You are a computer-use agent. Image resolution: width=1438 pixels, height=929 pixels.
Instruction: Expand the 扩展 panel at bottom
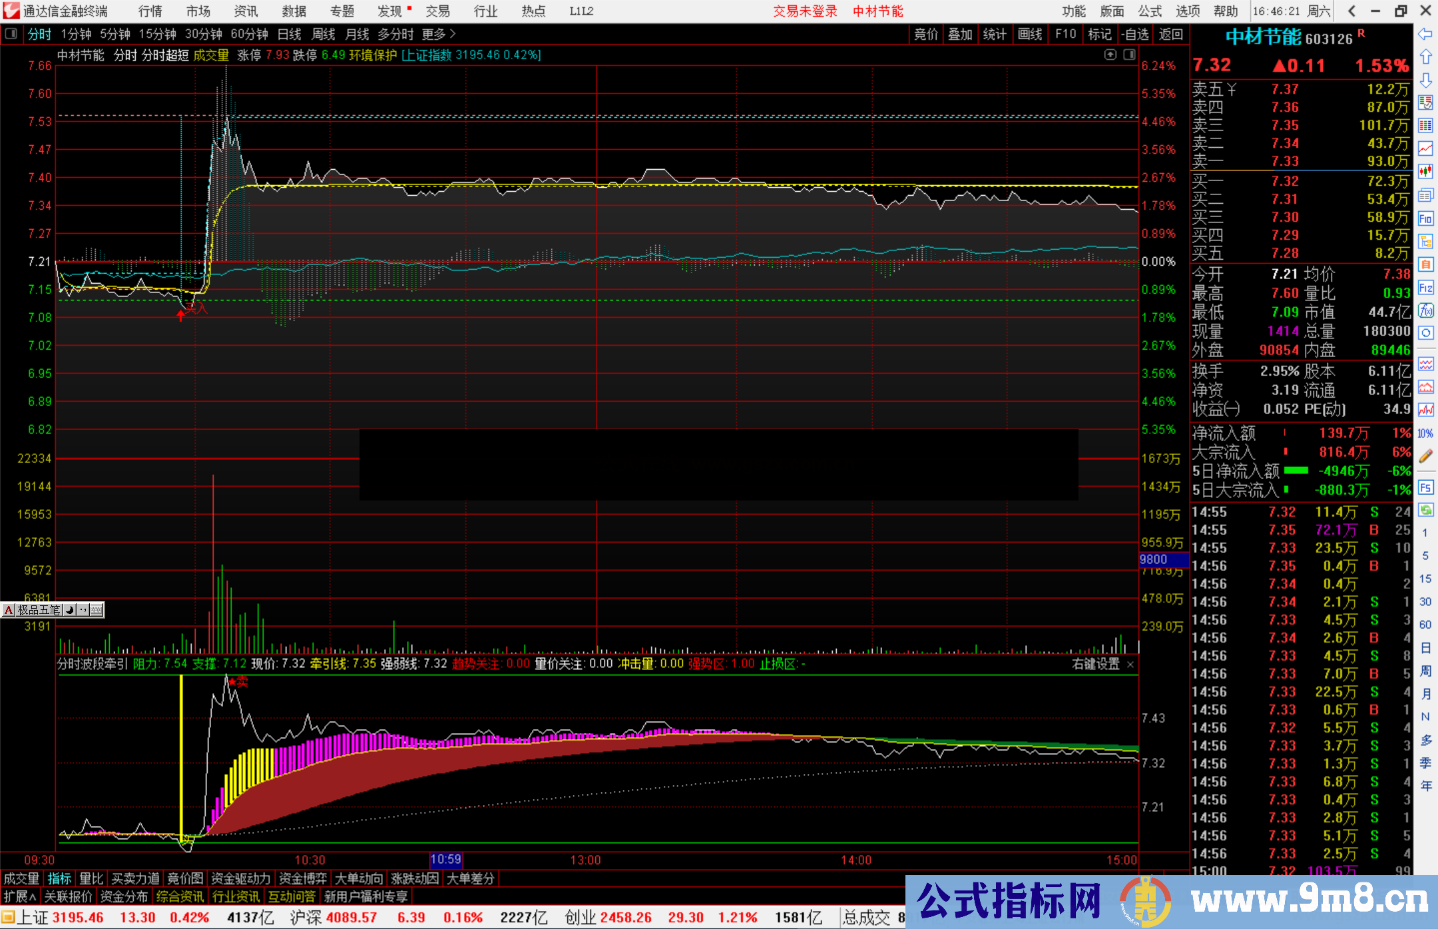tap(20, 896)
